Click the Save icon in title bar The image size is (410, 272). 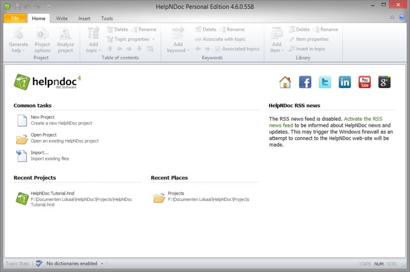pyautogui.click(x=18, y=6)
